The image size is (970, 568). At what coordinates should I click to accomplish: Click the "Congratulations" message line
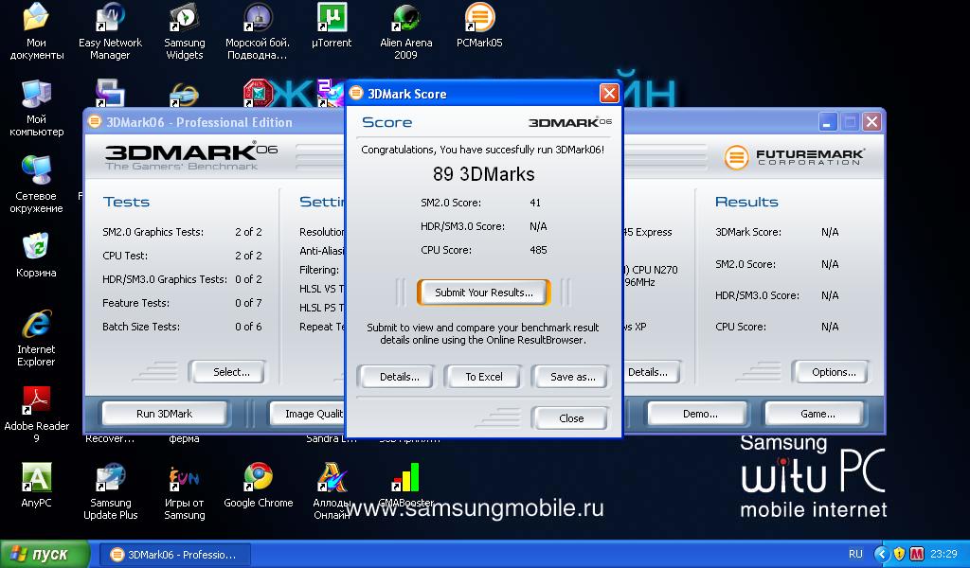482,150
